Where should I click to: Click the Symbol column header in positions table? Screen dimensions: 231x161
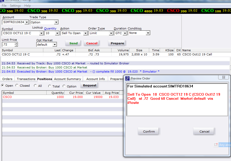pyautogui.click(x=24, y=93)
